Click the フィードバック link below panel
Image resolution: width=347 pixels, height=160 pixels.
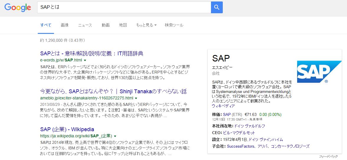pyautogui.click(x=328, y=156)
